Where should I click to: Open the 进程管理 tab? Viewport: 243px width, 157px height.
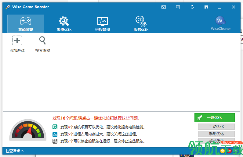point(103,24)
